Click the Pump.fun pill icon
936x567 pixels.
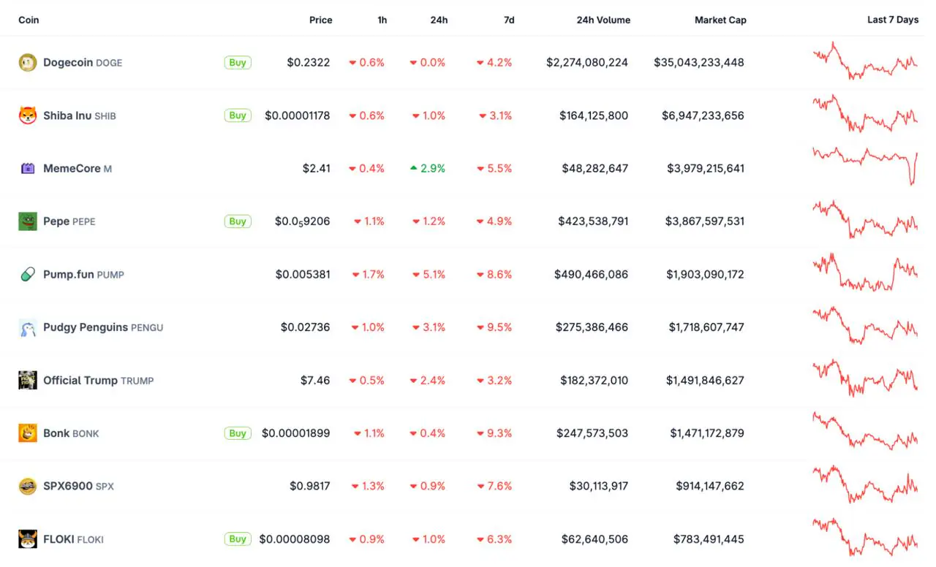(28, 275)
